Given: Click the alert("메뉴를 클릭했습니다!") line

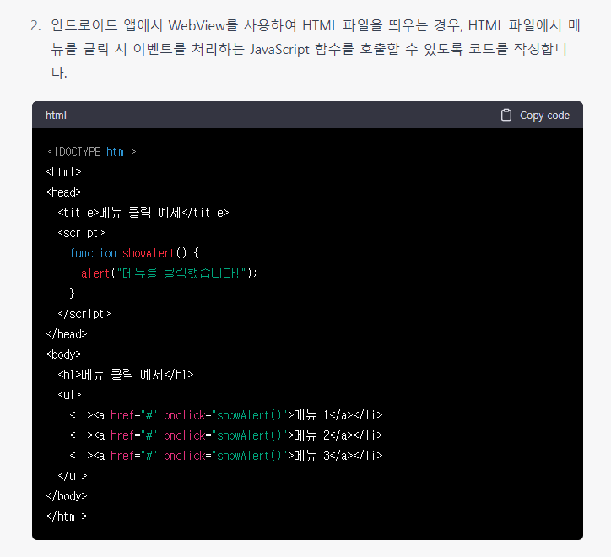Looking at the screenshot, I should [169, 273].
